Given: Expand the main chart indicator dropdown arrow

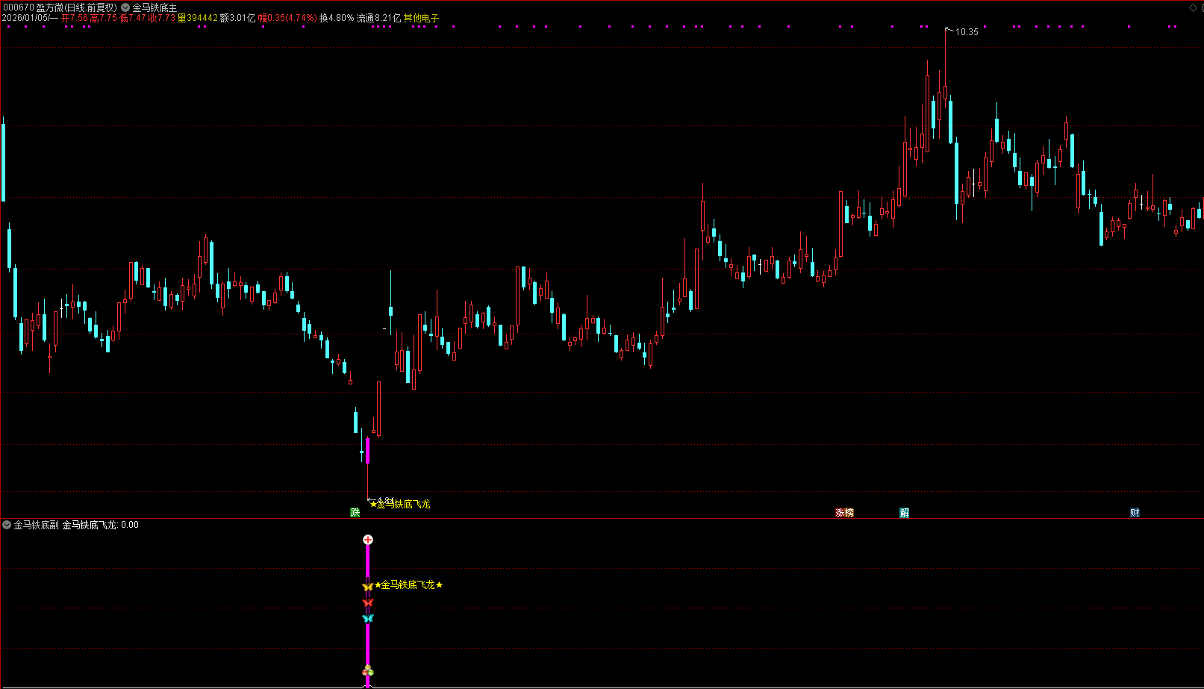Looking at the screenshot, I should [x=125, y=7].
